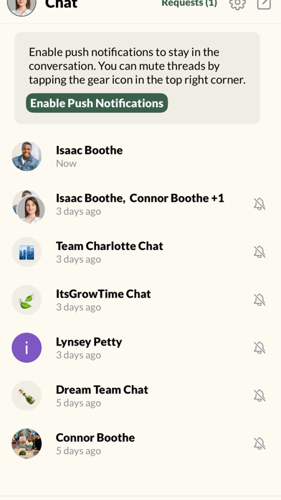
Task: Click the purple Lynsey Petty avatar
Action: pos(27,348)
